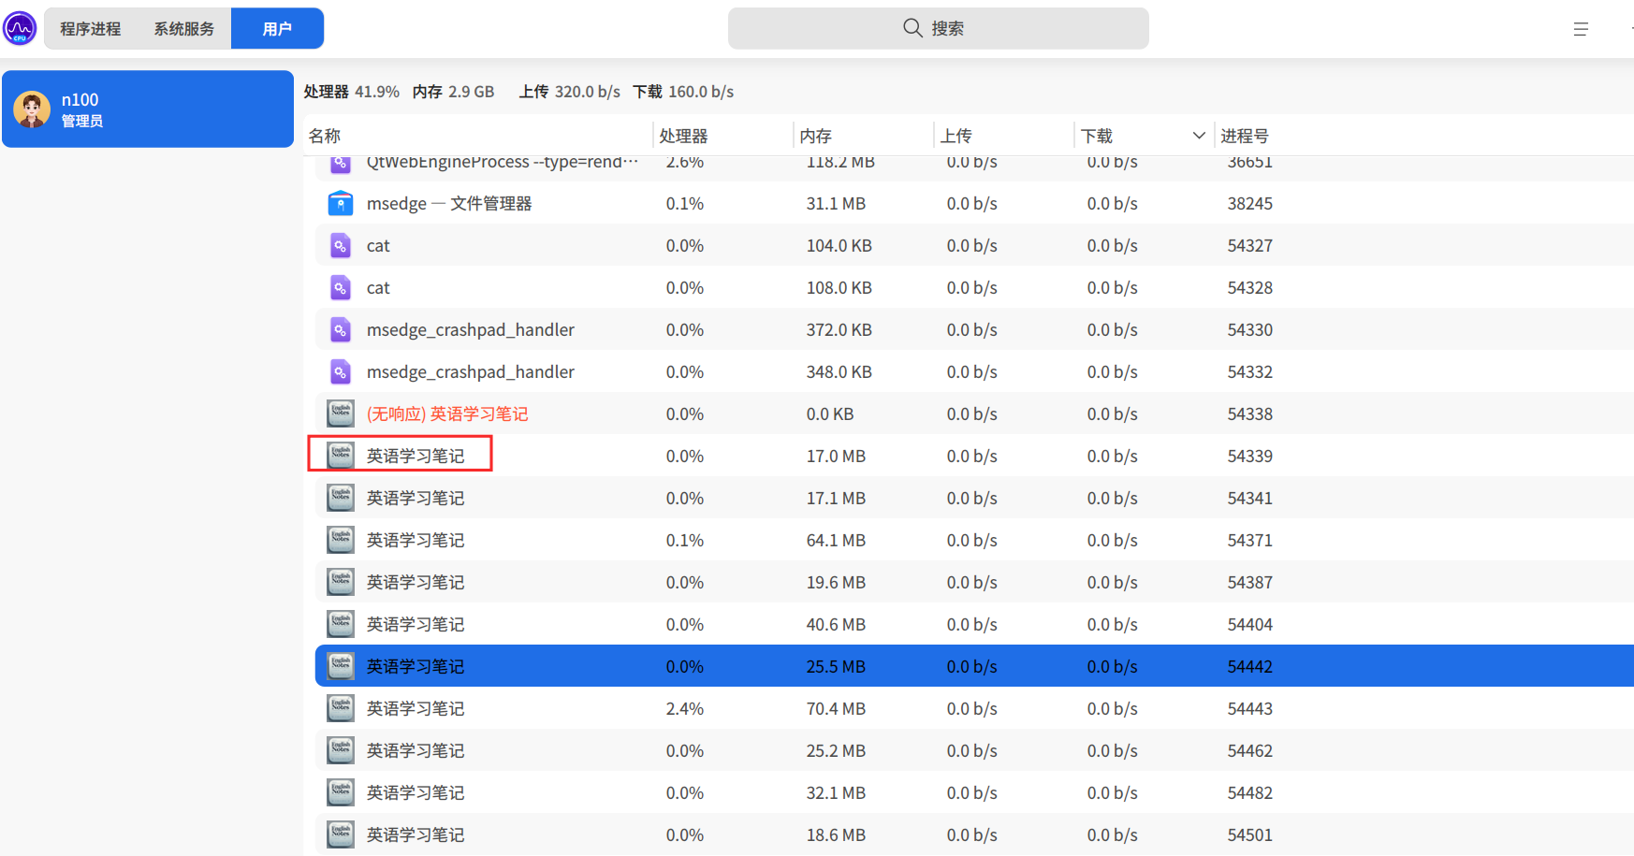Sort by the 上传 column header

pos(956,136)
